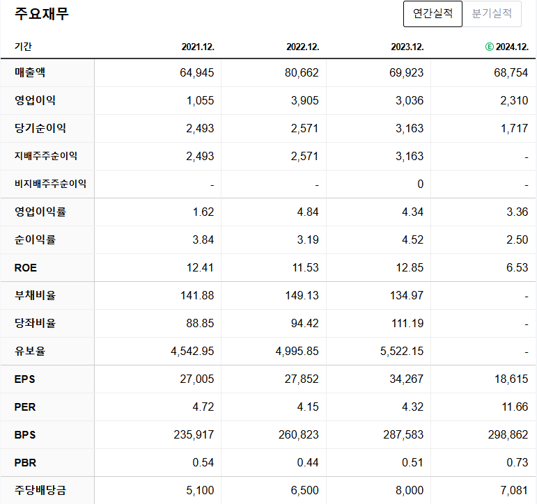Click the 기간 header label
This screenshot has height=504, width=537.
click(x=23, y=47)
